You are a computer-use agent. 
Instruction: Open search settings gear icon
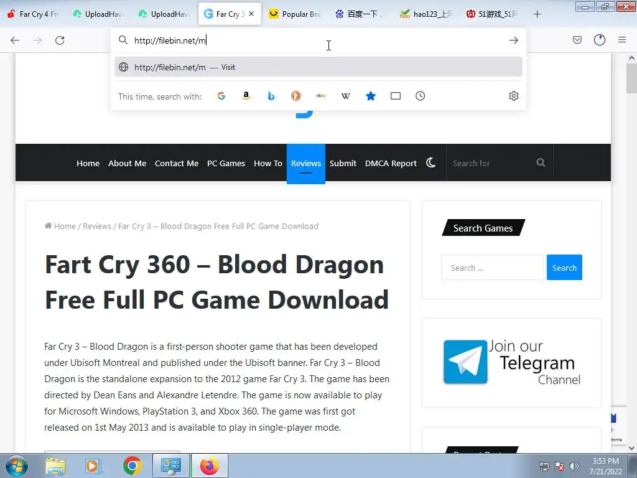point(513,96)
